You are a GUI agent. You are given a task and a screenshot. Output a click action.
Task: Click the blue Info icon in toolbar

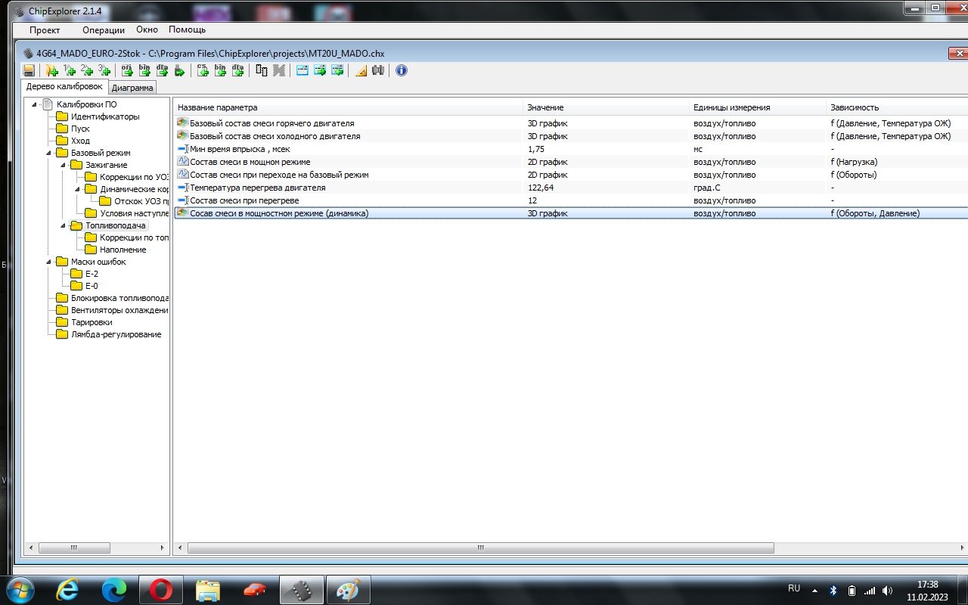(x=402, y=70)
